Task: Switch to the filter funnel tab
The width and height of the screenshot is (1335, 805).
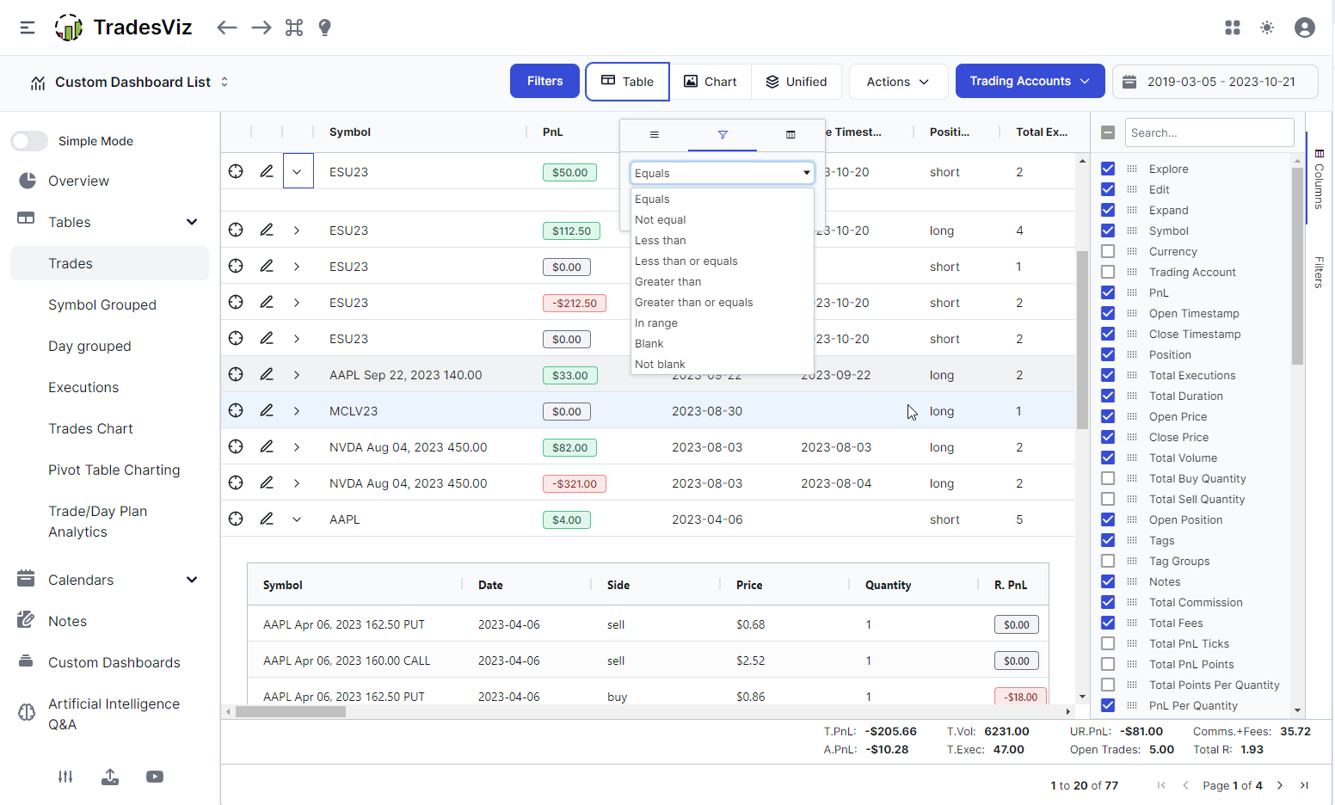Action: [723, 134]
